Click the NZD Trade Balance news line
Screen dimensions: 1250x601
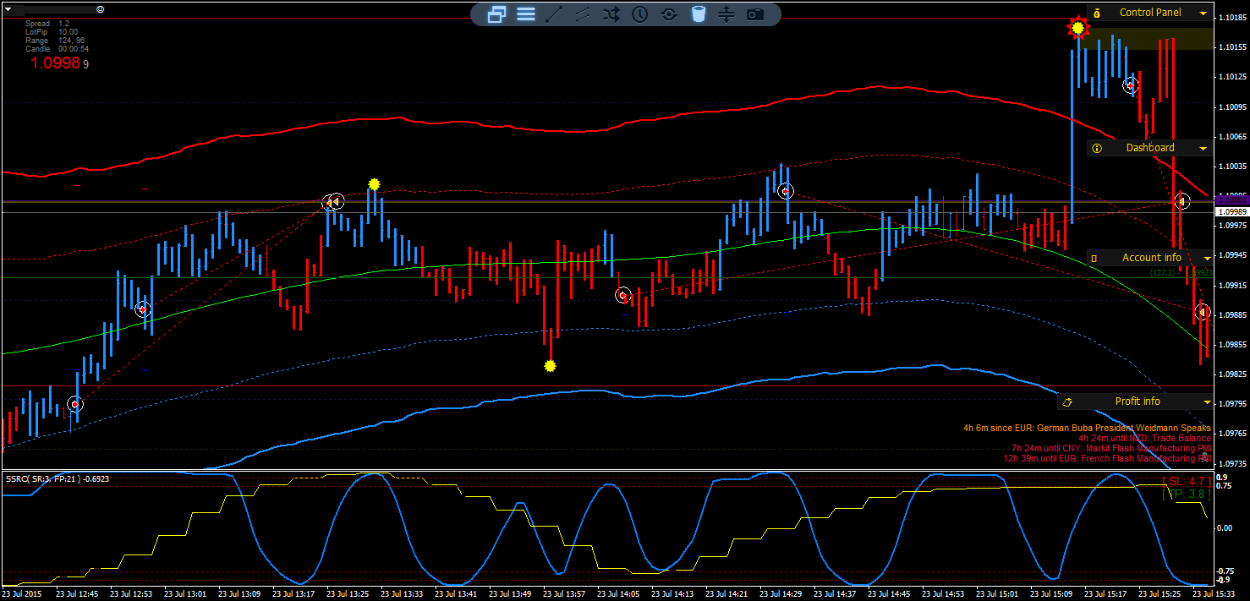click(1144, 439)
